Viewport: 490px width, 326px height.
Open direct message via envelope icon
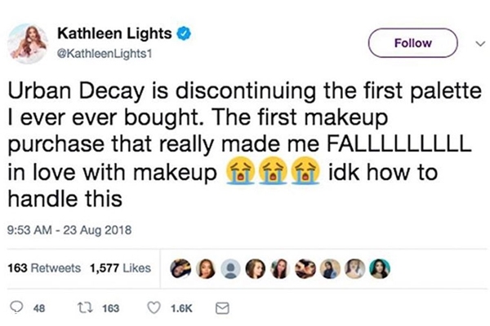pos(220,309)
